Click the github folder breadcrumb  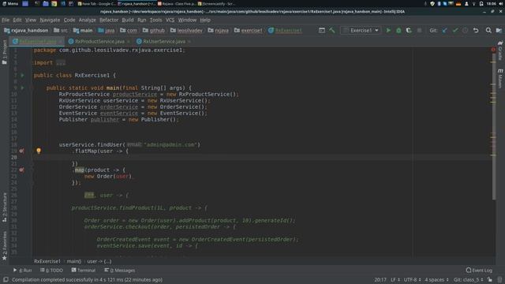pyautogui.click(x=154, y=30)
